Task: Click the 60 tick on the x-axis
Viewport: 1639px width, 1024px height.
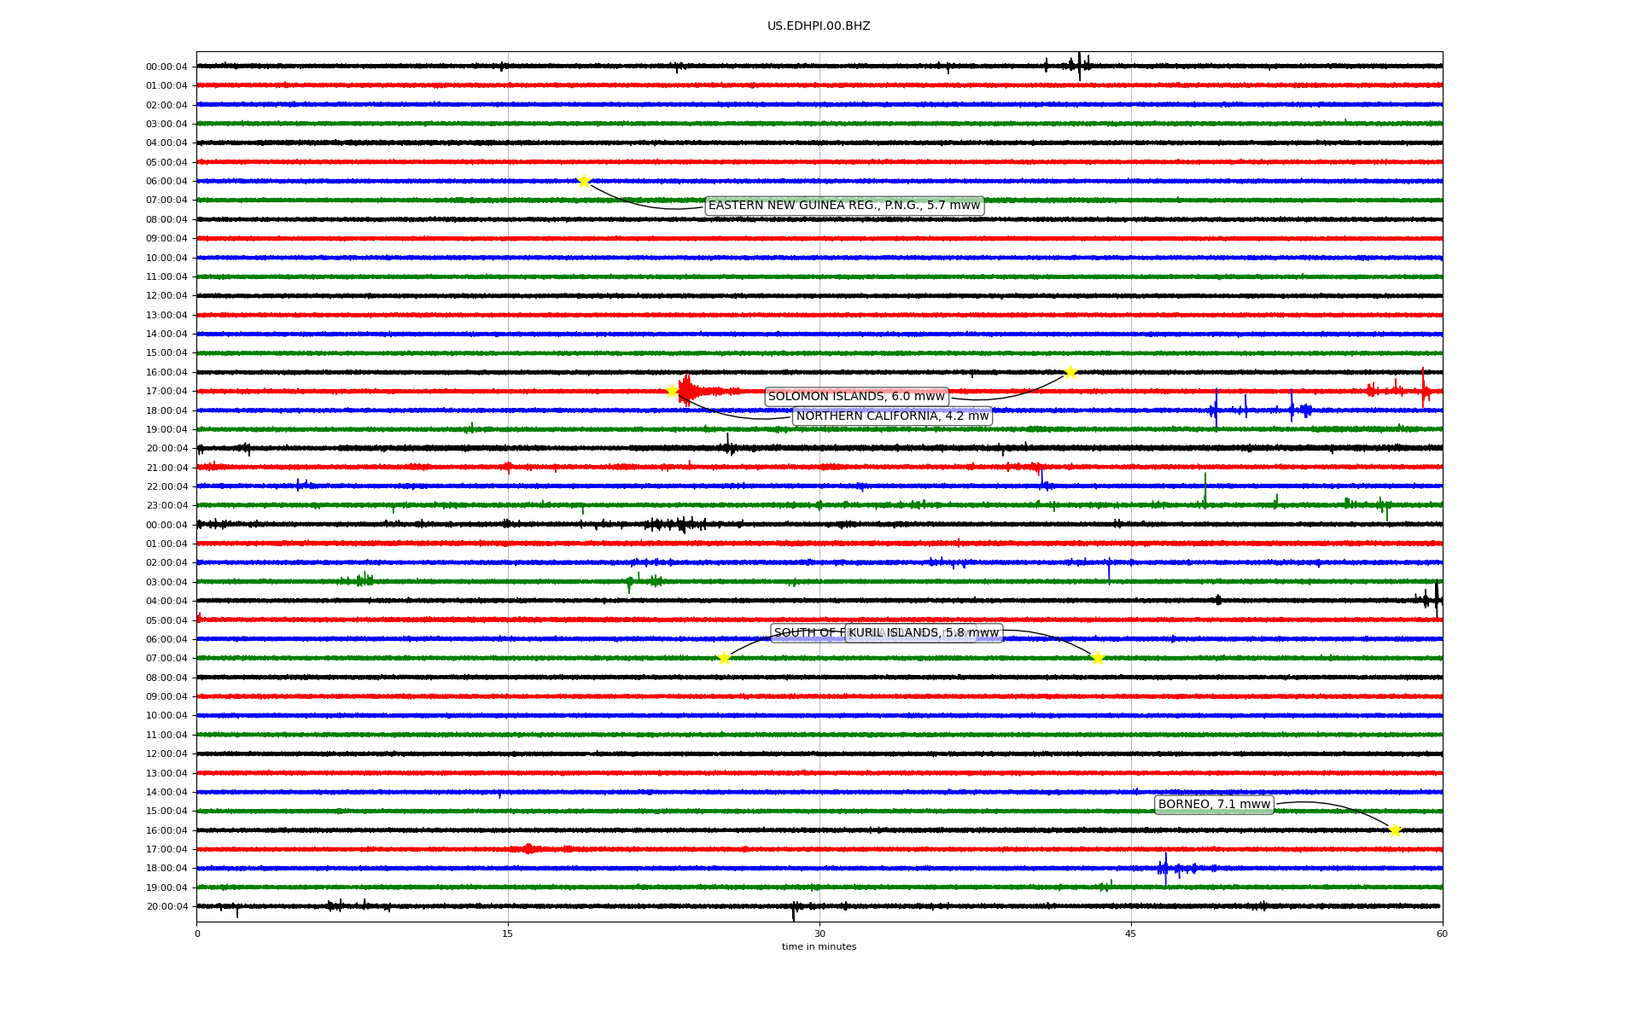Action: [1442, 934]
